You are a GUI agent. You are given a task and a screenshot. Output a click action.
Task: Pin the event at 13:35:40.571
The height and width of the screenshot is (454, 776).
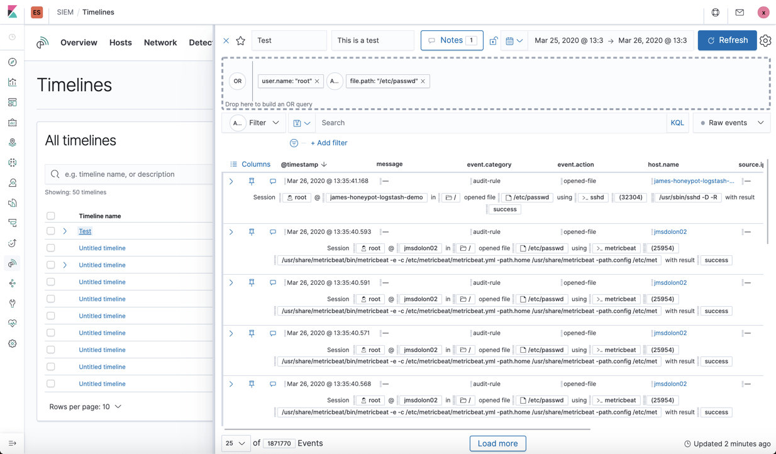(252, 333)
